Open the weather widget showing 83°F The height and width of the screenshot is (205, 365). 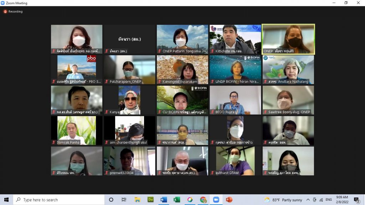(283, 200)
